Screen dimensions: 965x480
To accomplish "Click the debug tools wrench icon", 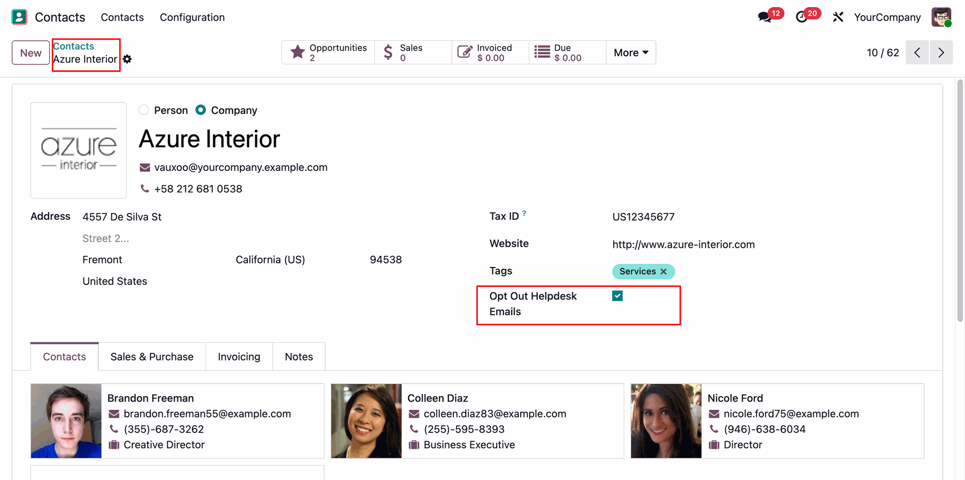I will (x=837, y=17).
